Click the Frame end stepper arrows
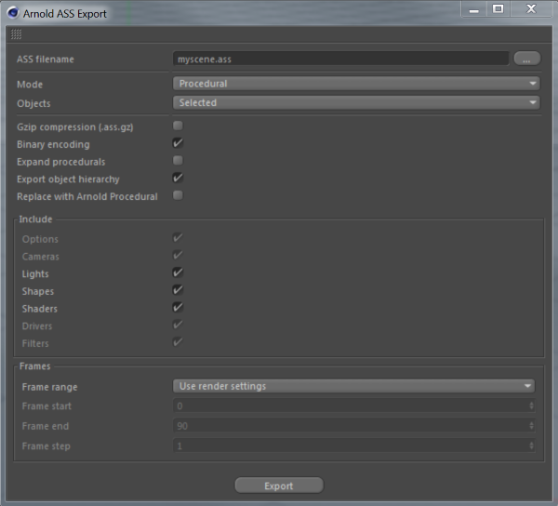 click(531, 426)
